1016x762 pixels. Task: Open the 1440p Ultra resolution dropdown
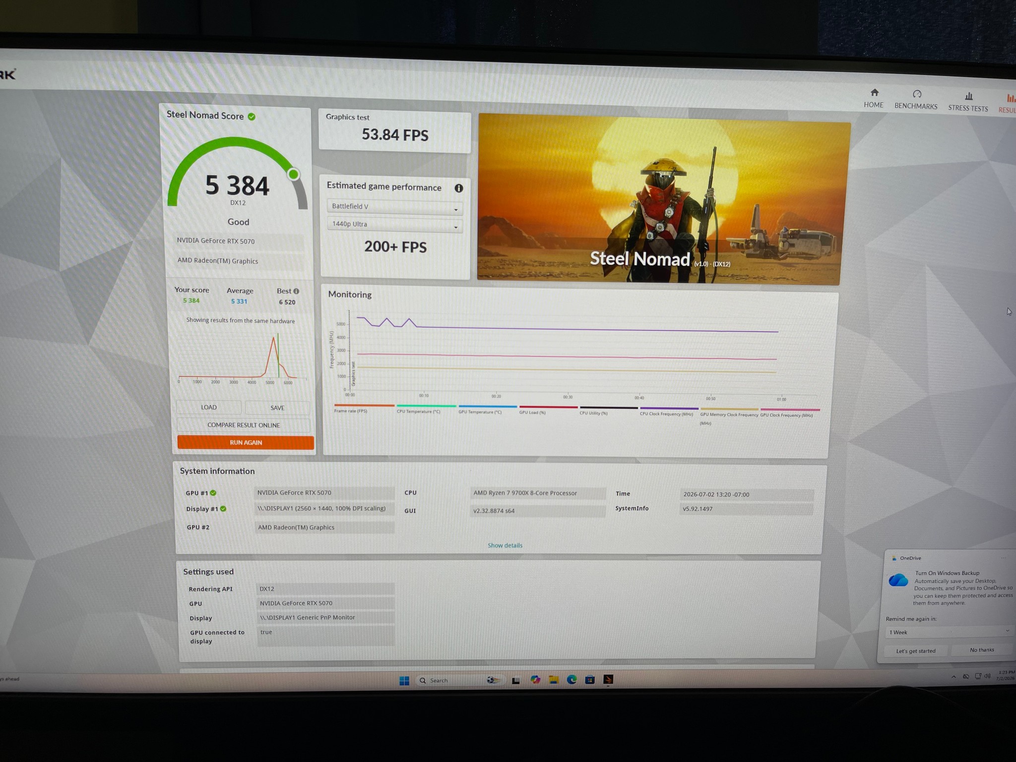click(x=395, y=225)
